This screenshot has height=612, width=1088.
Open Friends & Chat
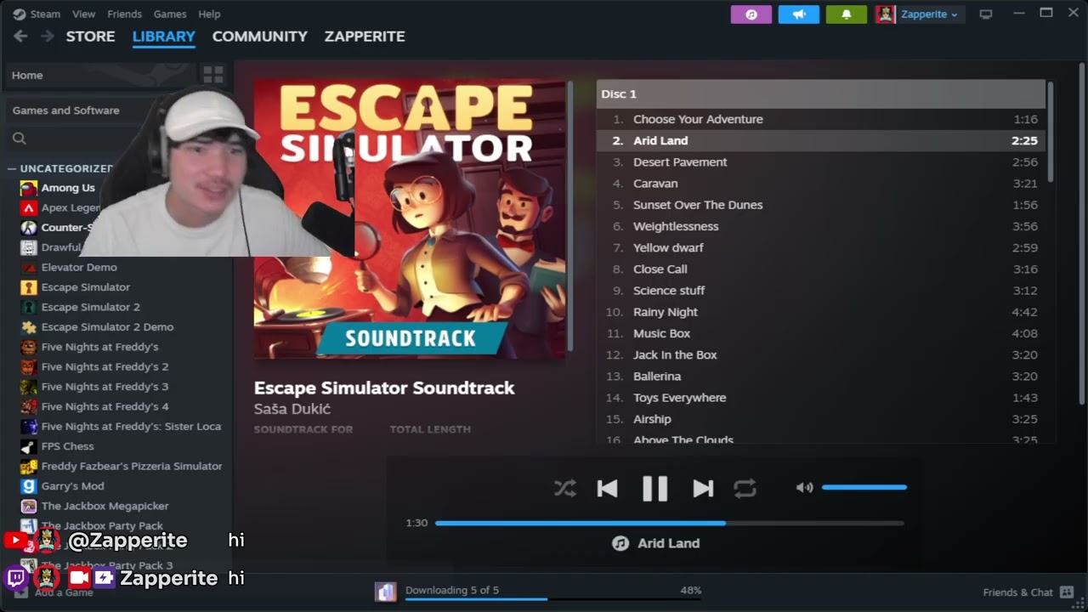pos(1029,592)
